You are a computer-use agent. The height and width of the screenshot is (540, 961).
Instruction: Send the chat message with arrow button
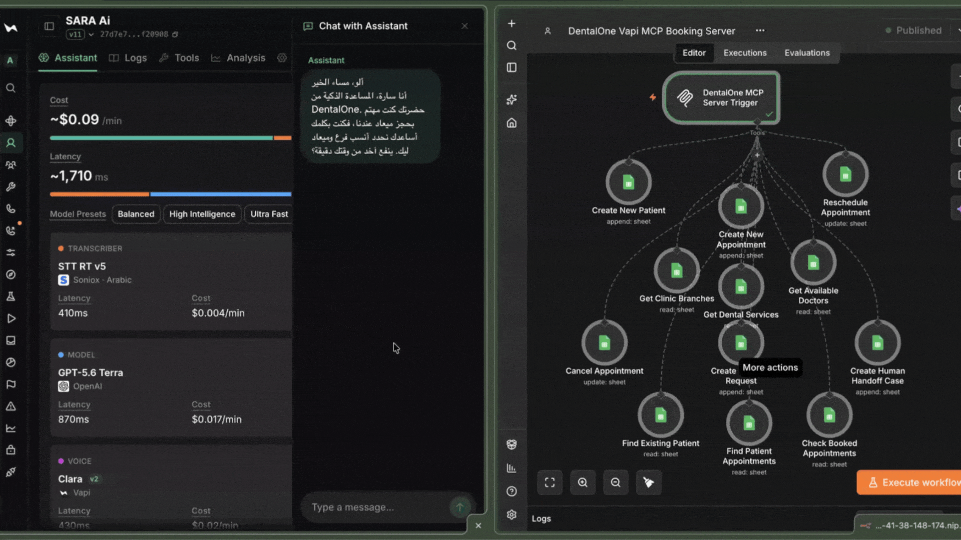(460, 507)
